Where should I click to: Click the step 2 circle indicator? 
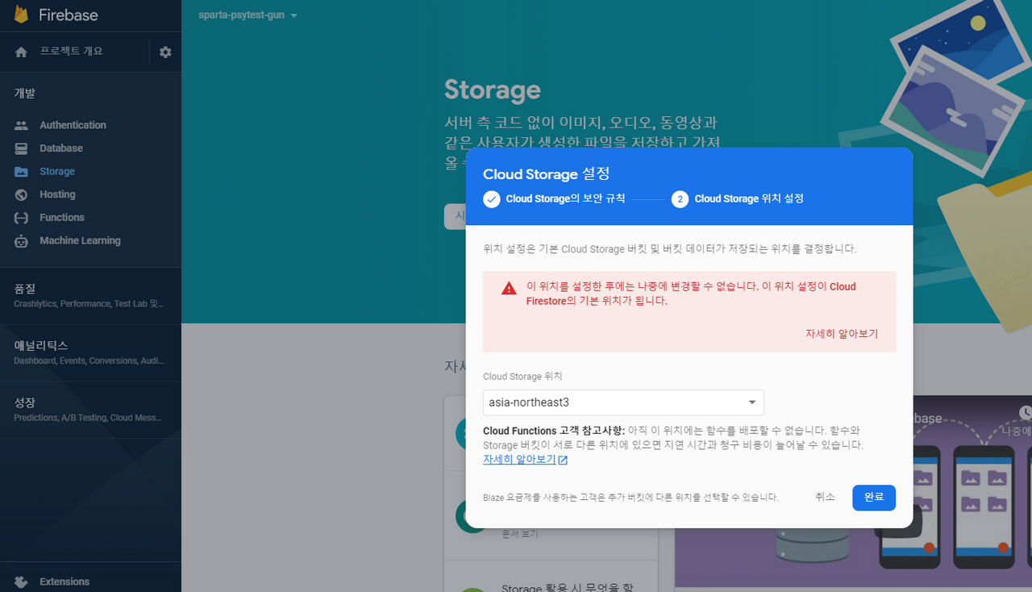click(680, 199)
